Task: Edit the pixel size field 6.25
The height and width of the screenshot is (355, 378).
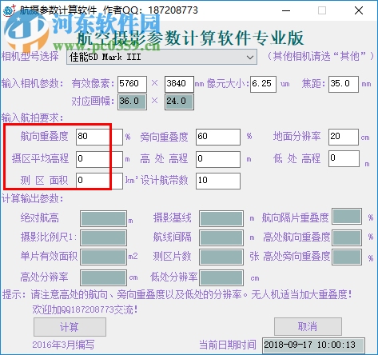Action: point(263,84)
